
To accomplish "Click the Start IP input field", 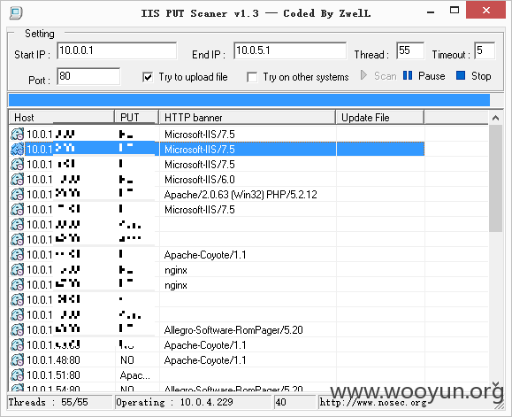I will pos(117,50).
